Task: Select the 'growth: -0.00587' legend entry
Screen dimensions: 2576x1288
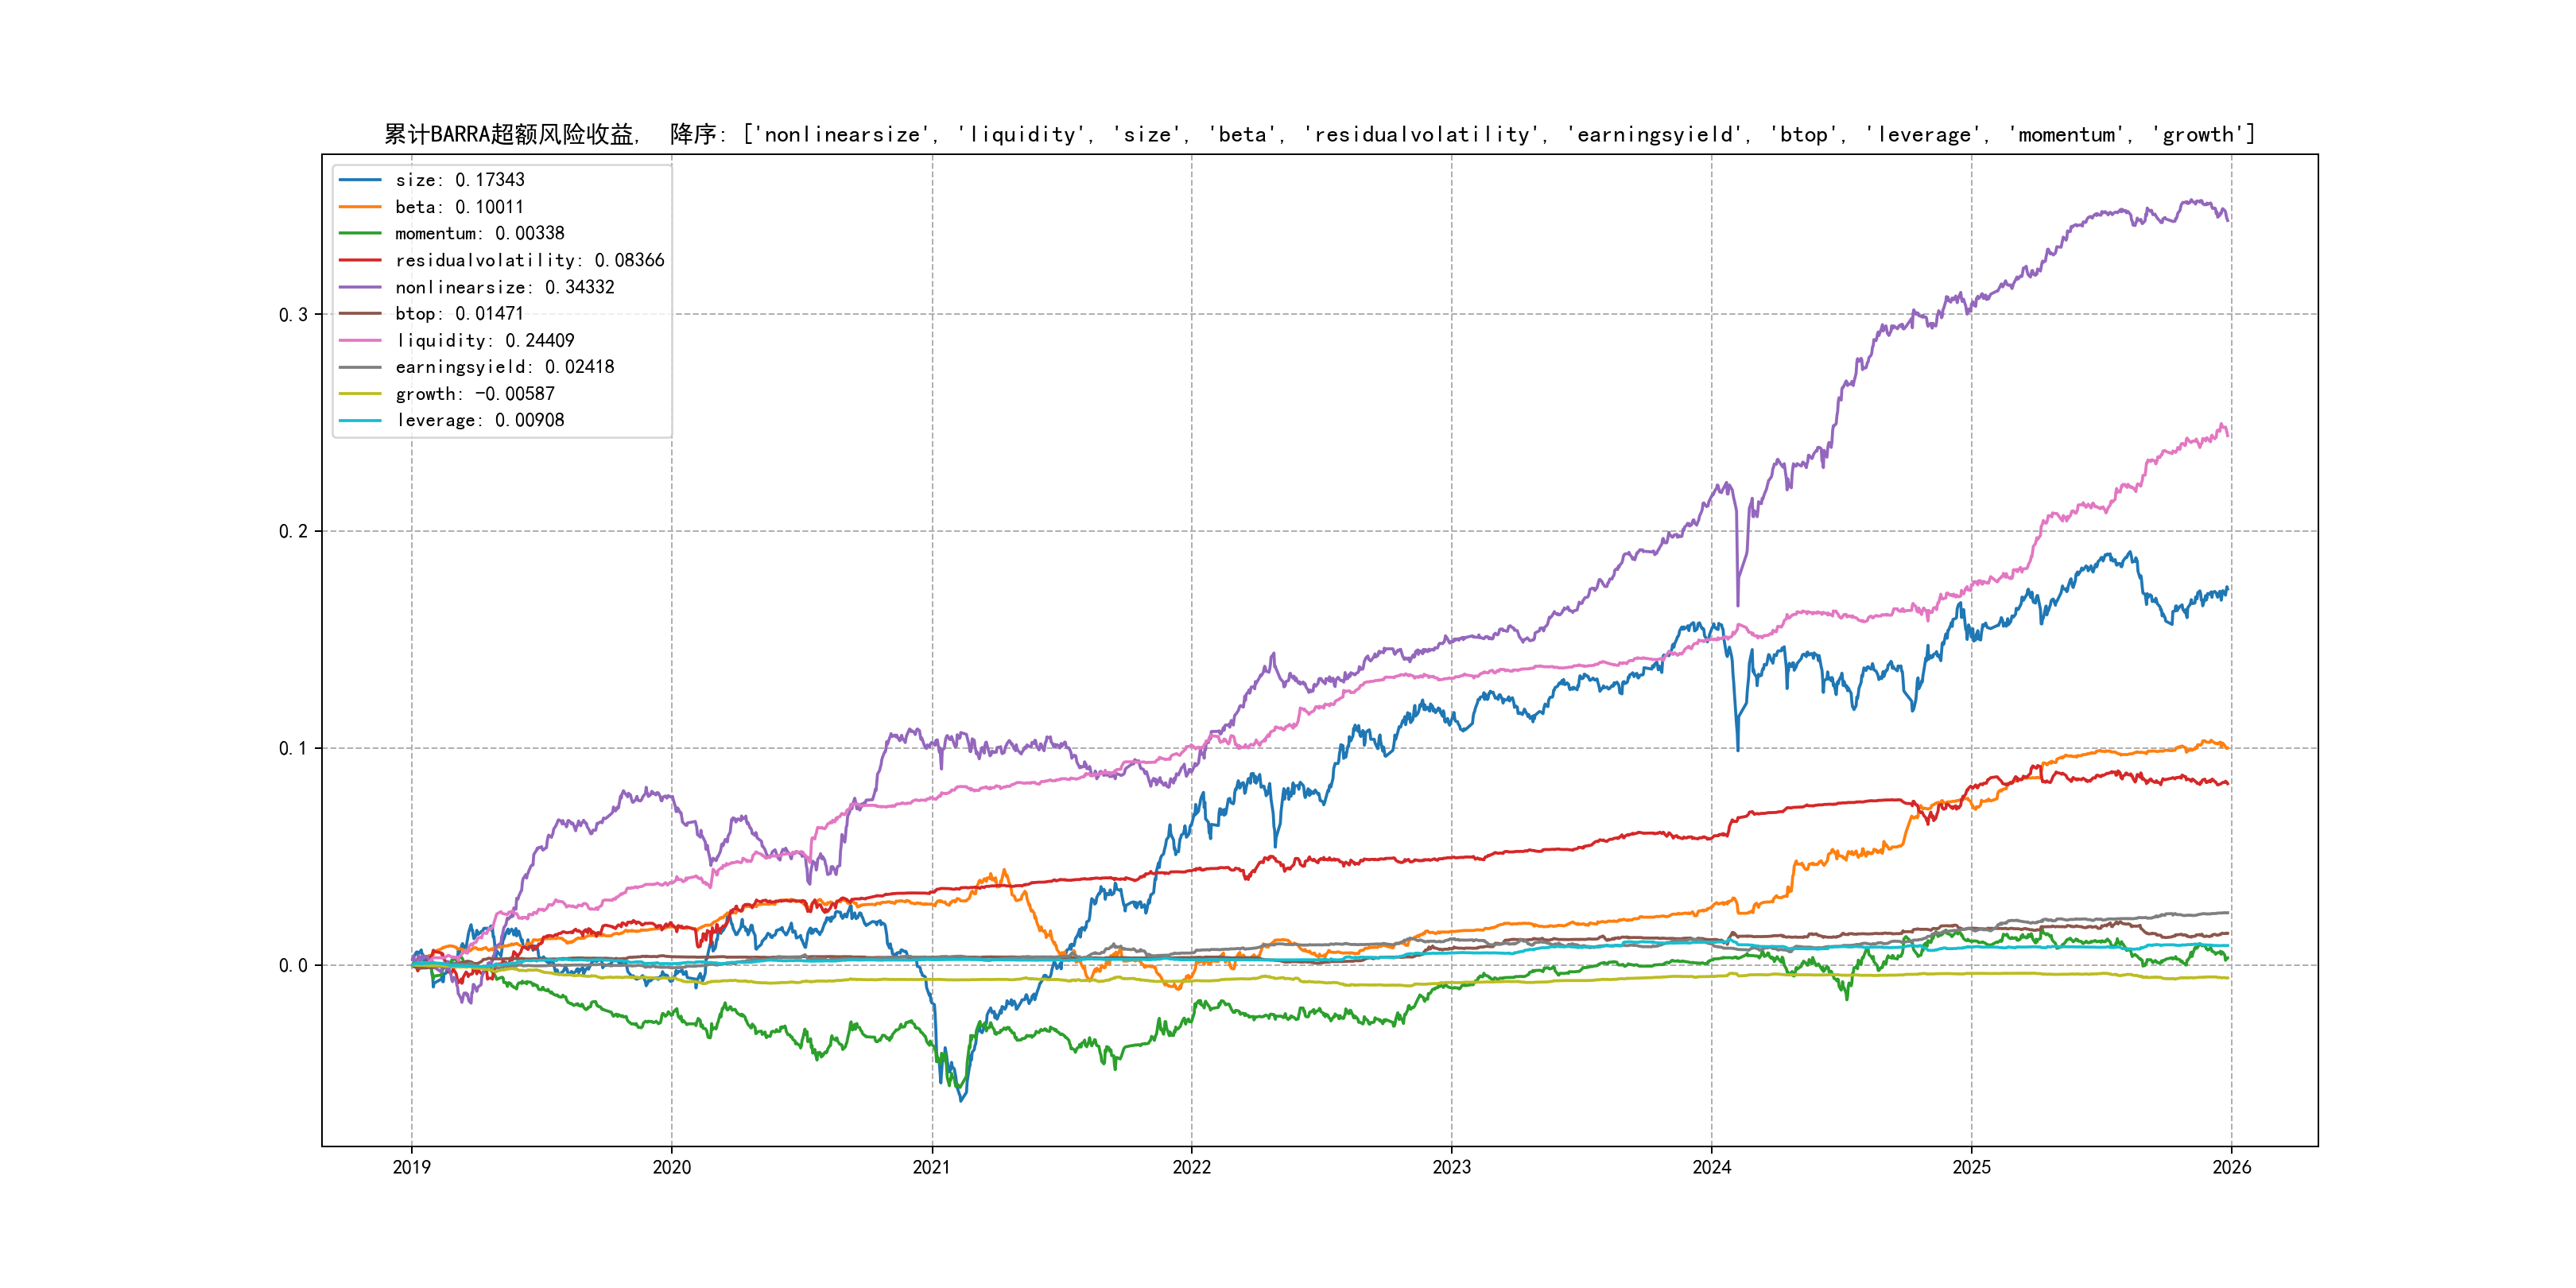Action: [474, 394]
